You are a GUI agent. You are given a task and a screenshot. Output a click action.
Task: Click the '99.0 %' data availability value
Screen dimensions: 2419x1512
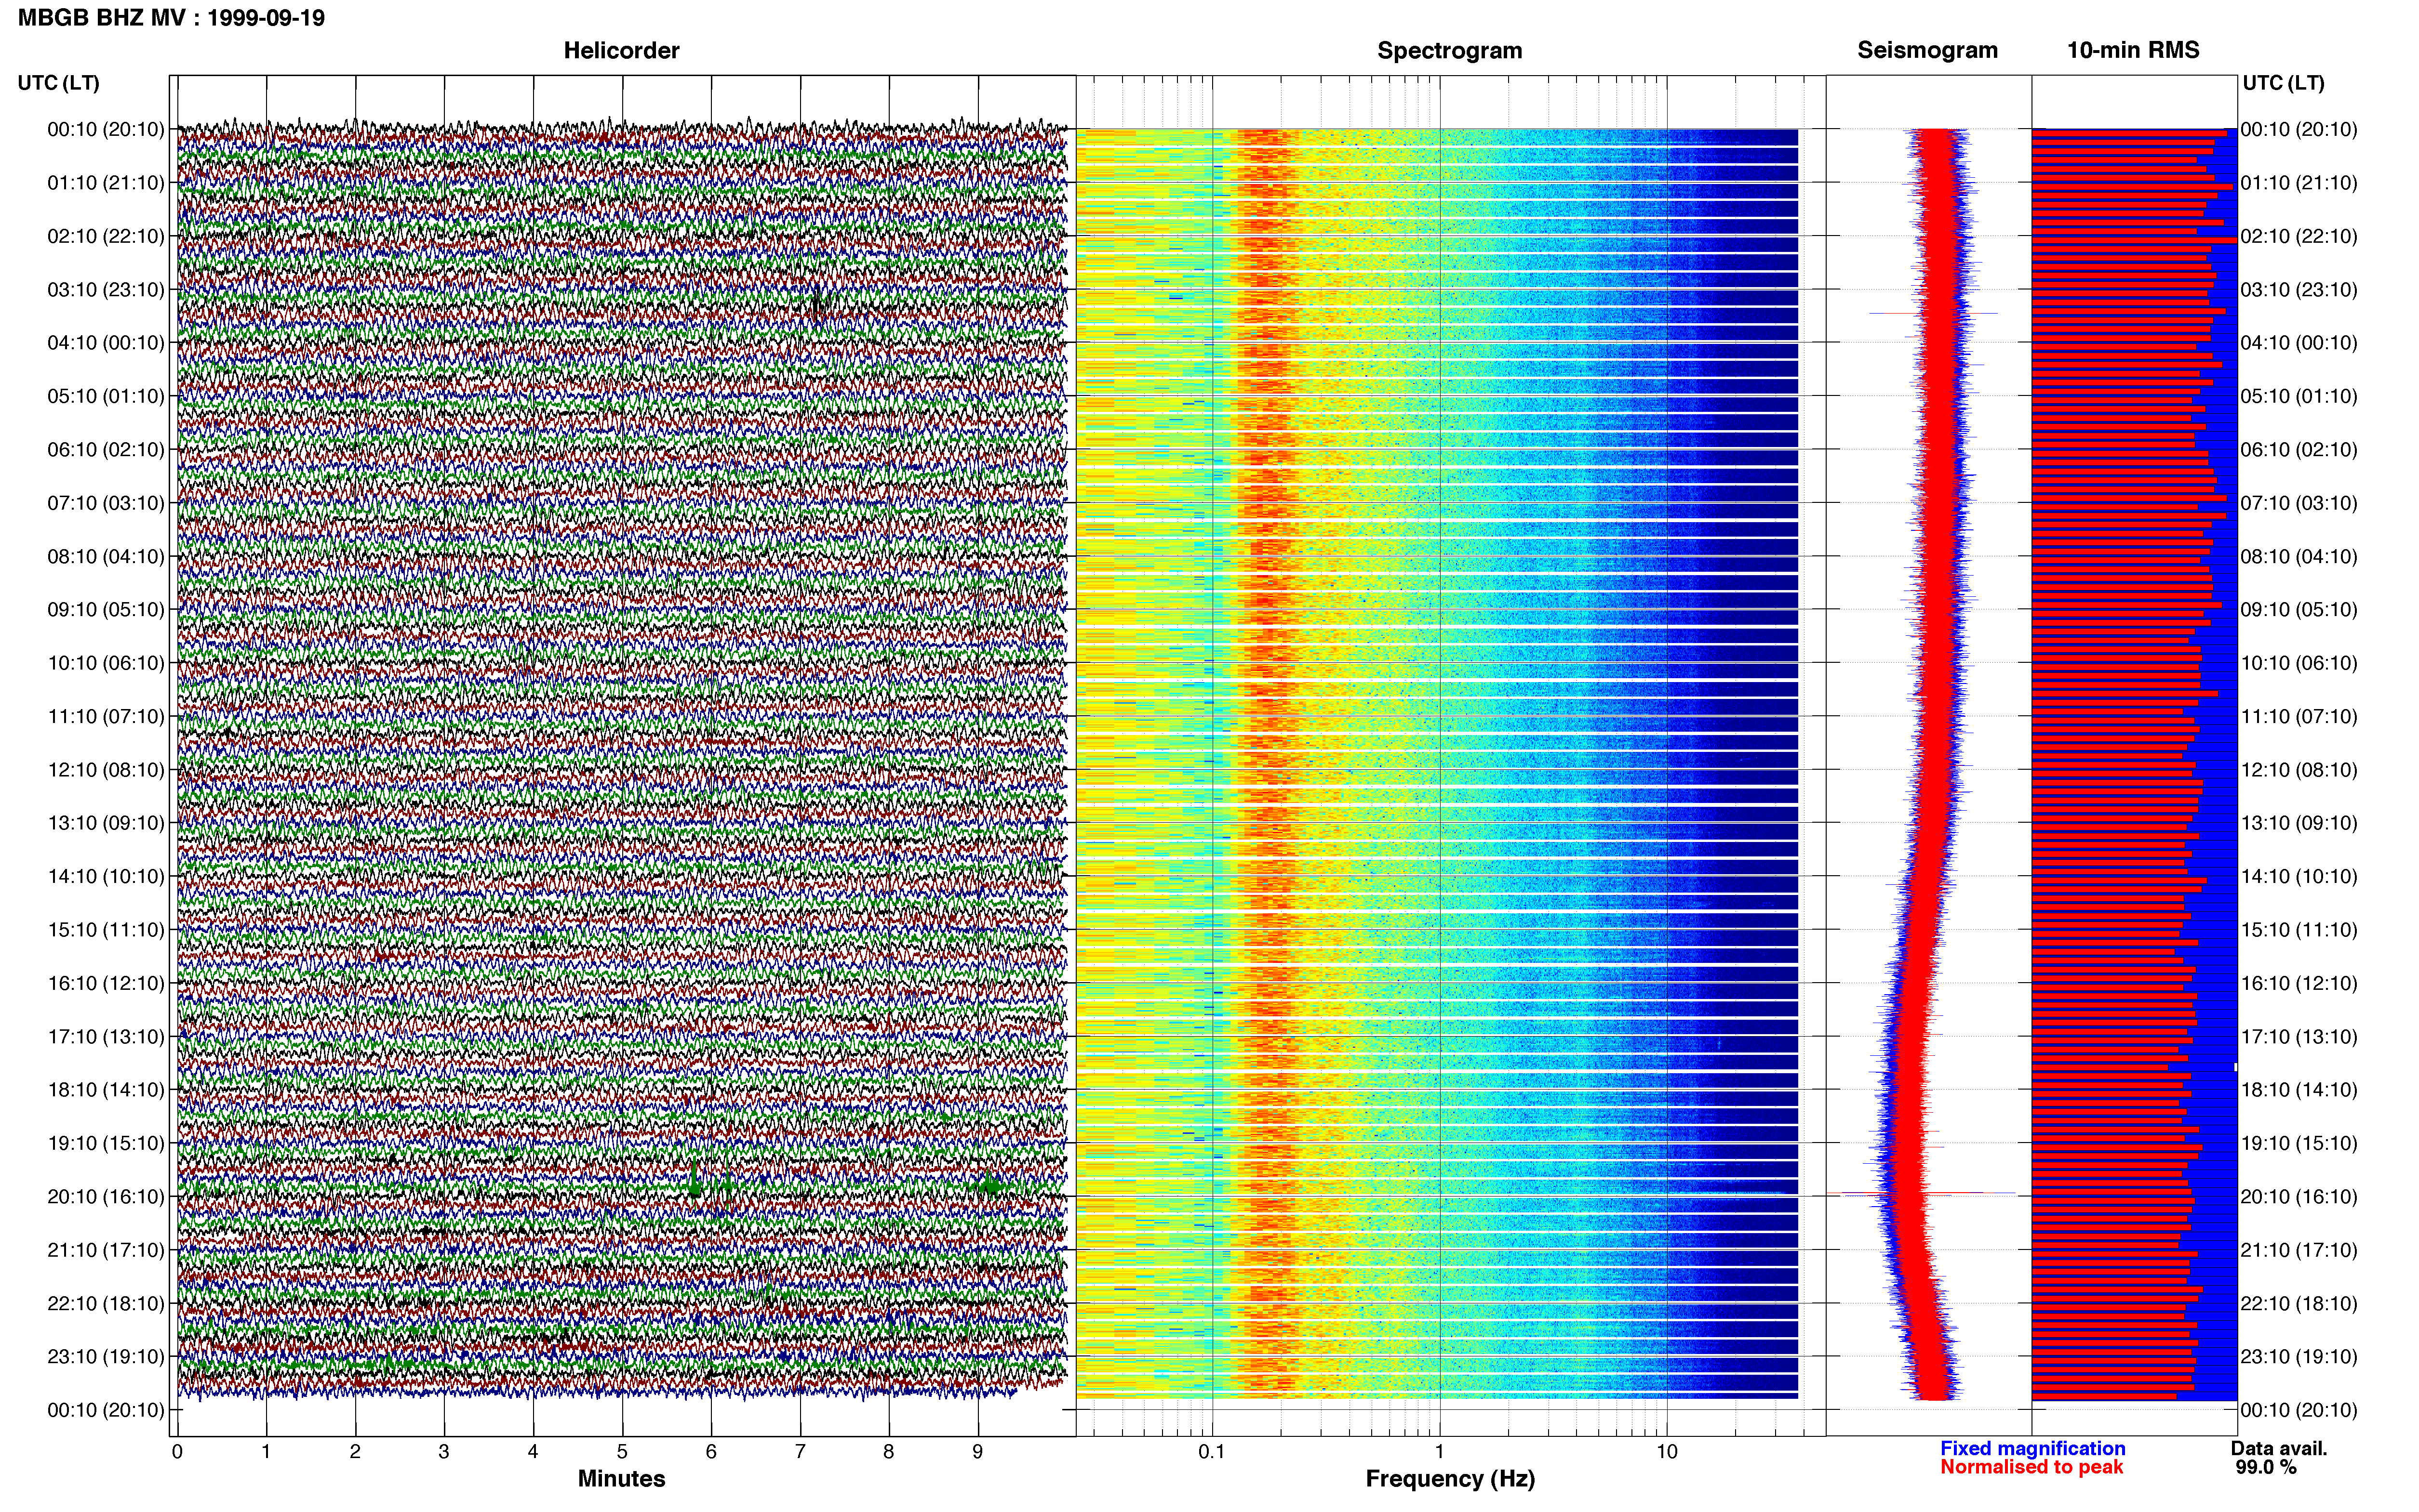click(2266, 1467)
